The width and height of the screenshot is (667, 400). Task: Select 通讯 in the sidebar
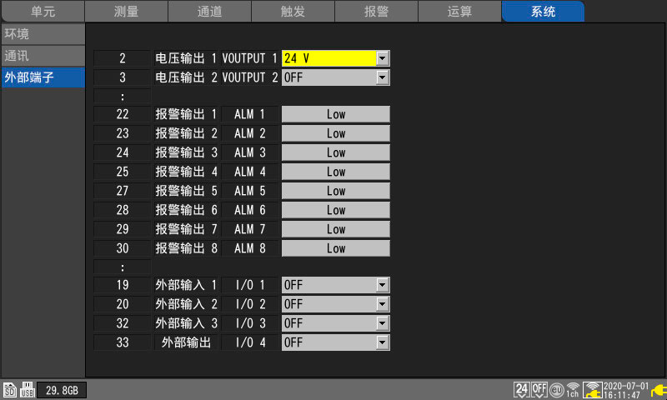(42, 56)
